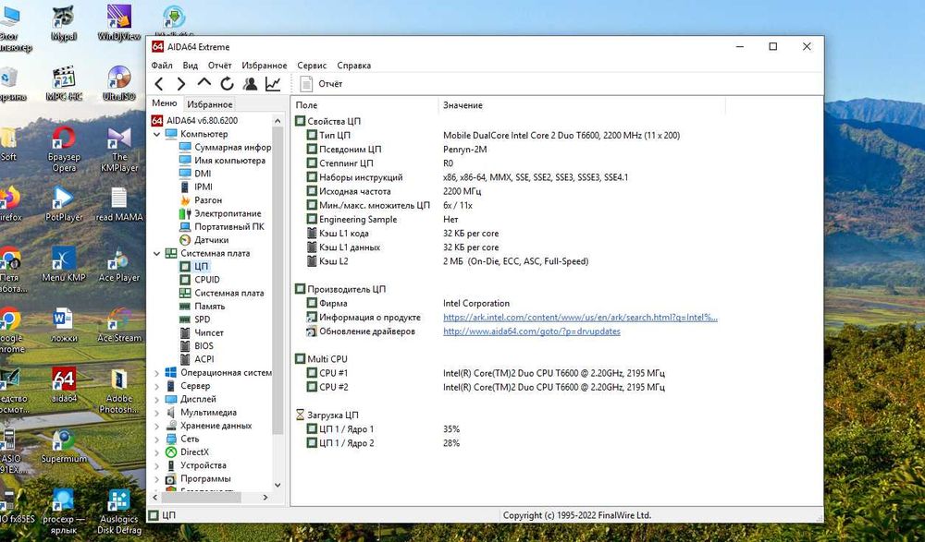
Task: Open the Браузер Opera desktop shortcut
Action: click(64, 150)
